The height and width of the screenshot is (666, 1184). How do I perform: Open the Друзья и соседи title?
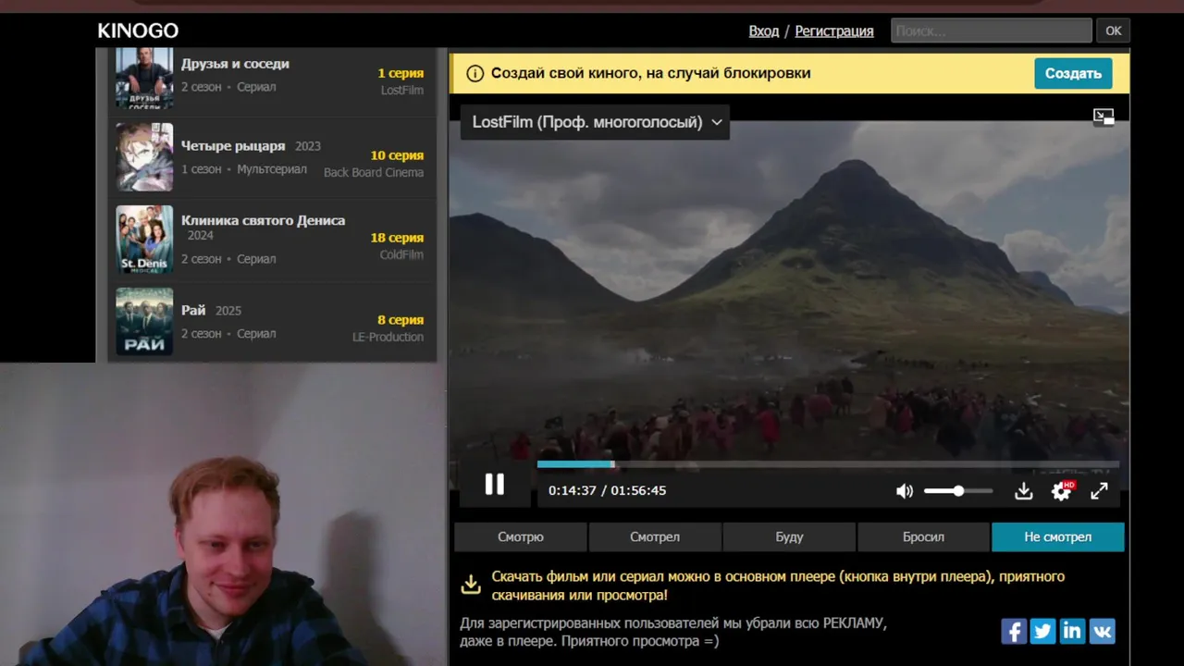point(235,64)
